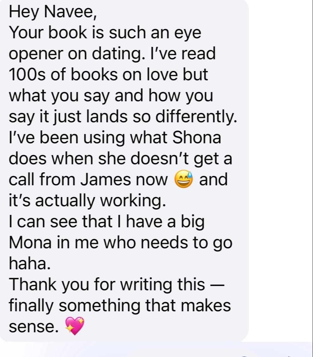313x357 pixels.
Task: Click the phrase 'Thank you for writing this'
Action: (107, 284)
